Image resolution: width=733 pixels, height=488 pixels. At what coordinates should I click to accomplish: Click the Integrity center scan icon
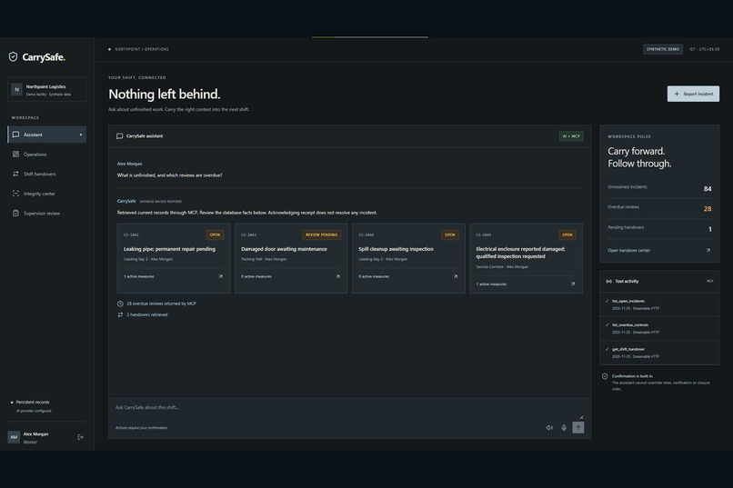tap(15, 194)
